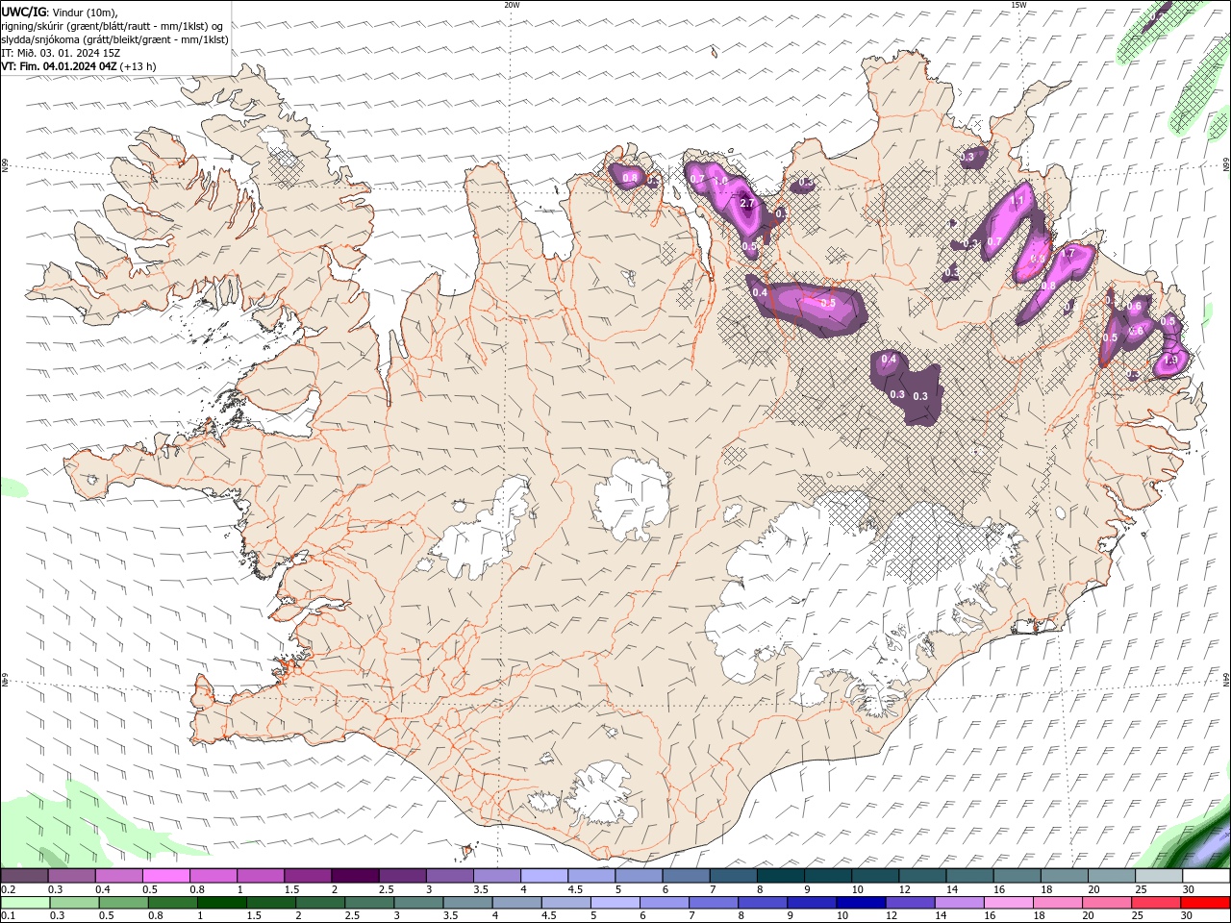The height and width of the screenshot is (923, 1231).
Task: Click the 1.9 snowfall value on the east coast
Action: pyautogui.click(x=1170, y=361)
